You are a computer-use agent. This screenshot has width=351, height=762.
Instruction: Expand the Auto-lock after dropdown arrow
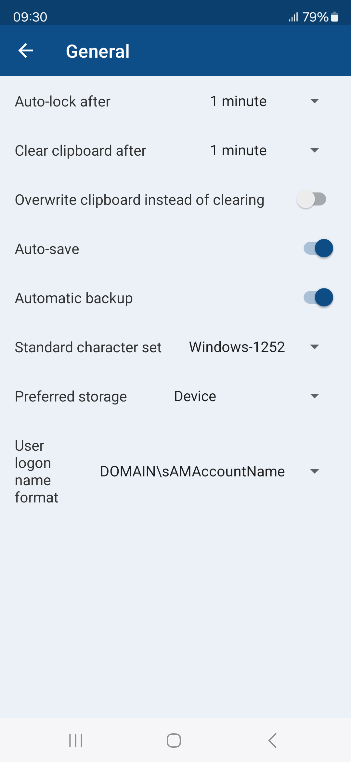314,101
